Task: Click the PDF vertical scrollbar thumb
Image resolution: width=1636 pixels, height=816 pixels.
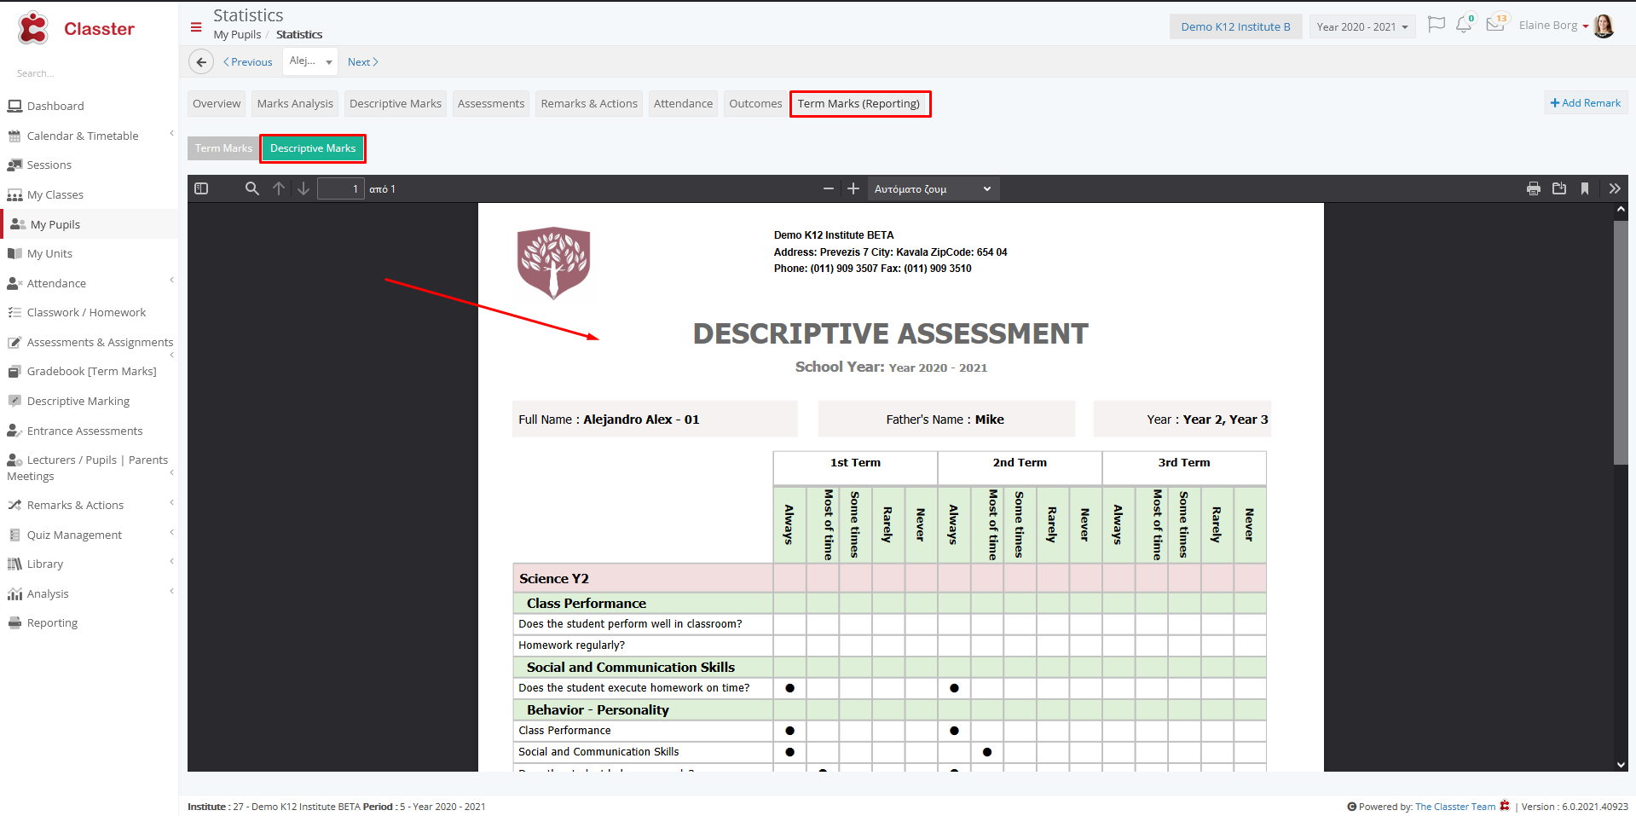Action: 1621,343
